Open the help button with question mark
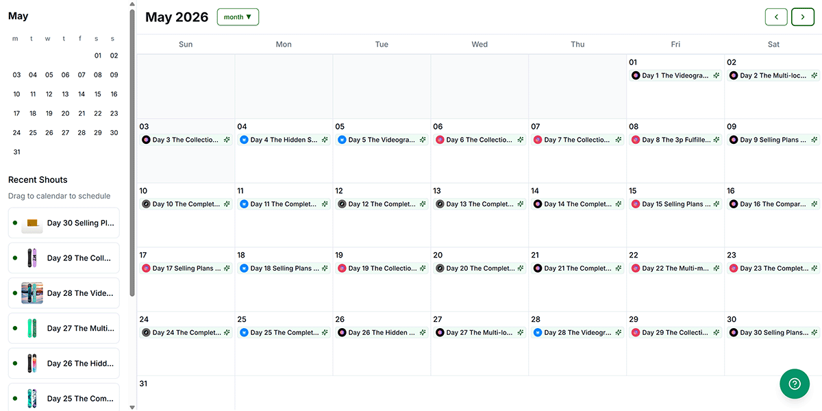822x411 pixels. click(795, 384)
